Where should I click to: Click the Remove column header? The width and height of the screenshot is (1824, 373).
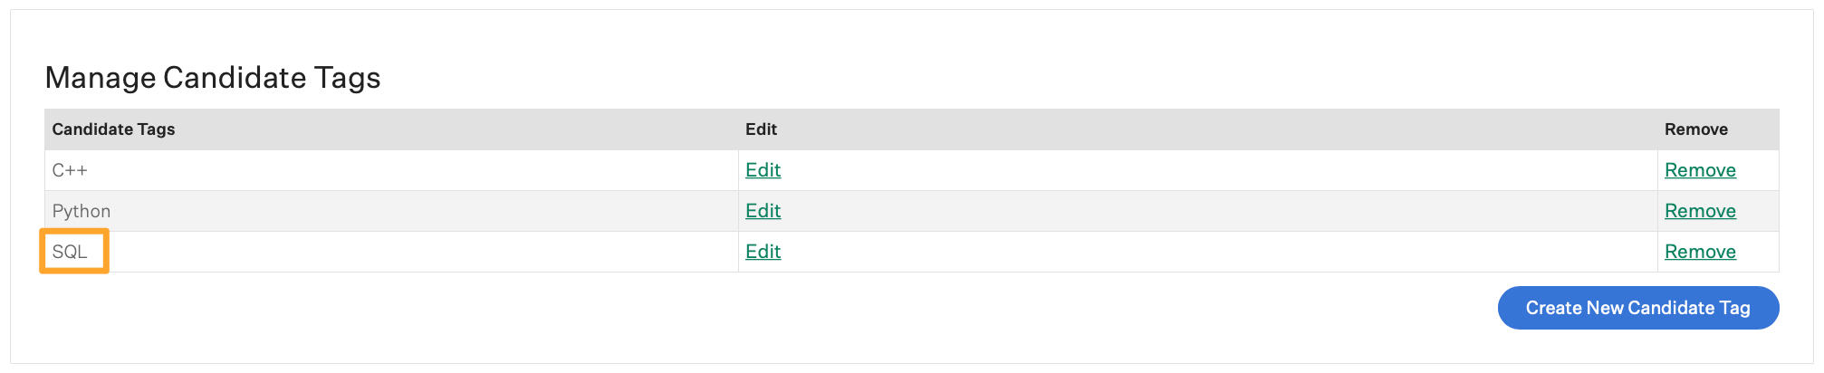[1695, 129]
